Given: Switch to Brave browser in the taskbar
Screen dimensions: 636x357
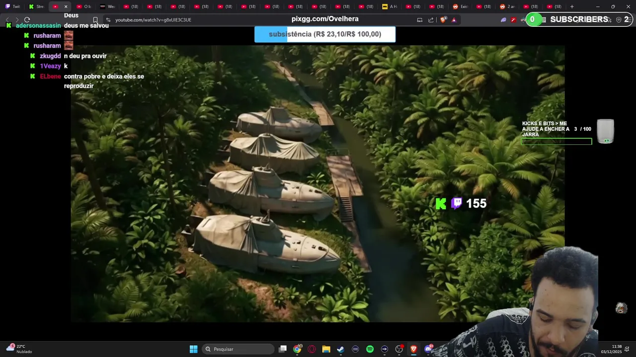Looking at the screenshot, I should pos(413,349).
